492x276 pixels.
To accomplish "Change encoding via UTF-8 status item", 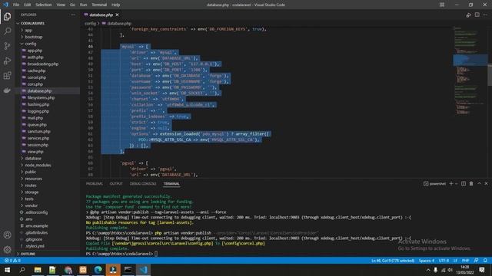I will coord(444,261).
